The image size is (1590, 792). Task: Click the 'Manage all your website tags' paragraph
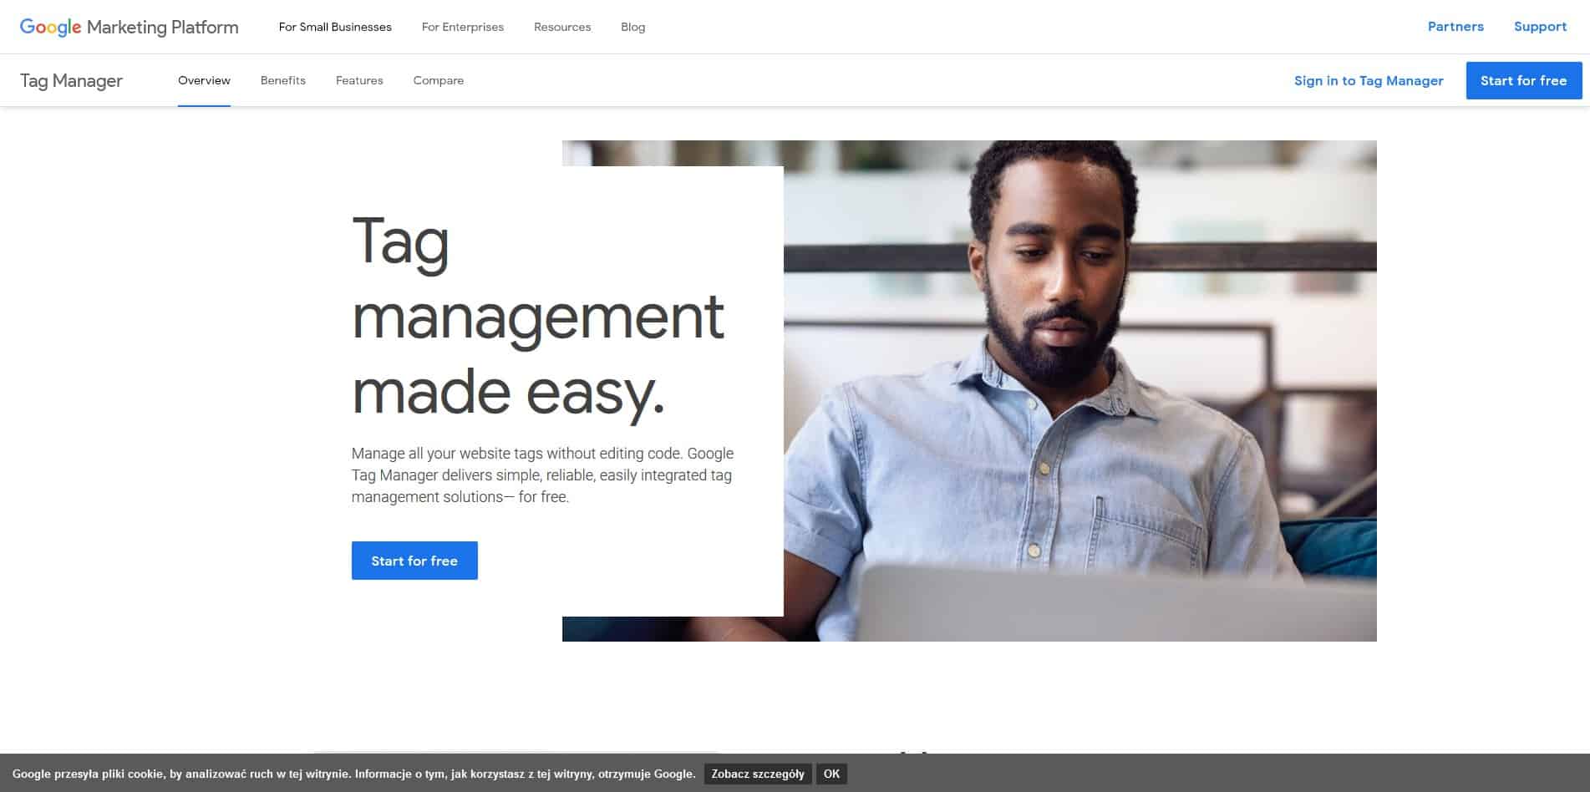tap(542, 475)
